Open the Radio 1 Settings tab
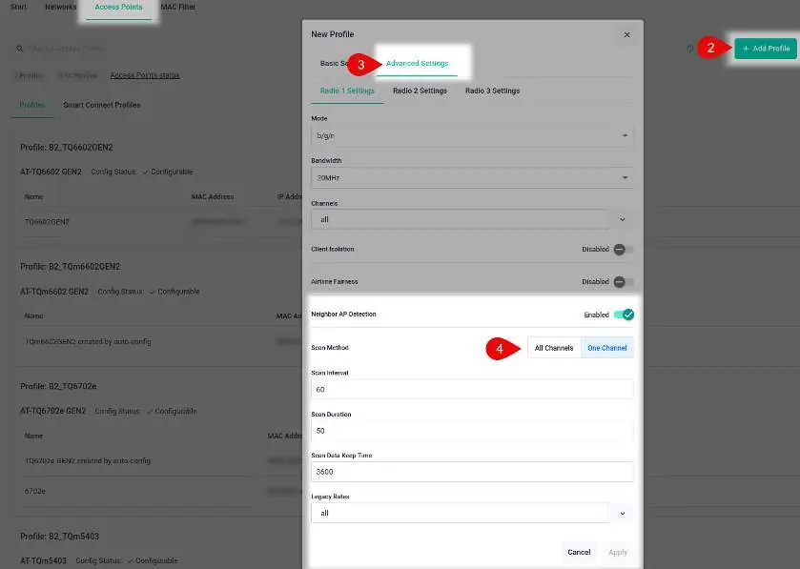The width and height of the screenshot is (800, 569). click(x=347, y=91)
